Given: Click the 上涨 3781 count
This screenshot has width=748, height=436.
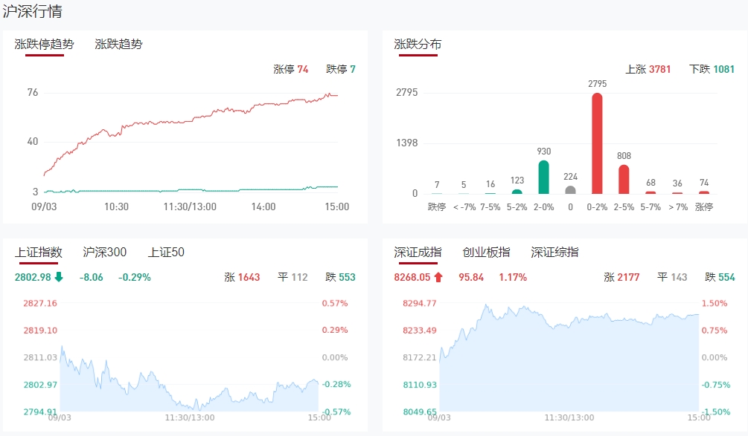Looking at the screenshot, I should tap(648, 69).
